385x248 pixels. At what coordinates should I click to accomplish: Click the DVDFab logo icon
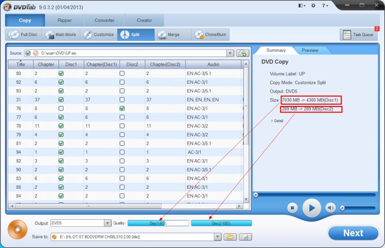(7, 7)
